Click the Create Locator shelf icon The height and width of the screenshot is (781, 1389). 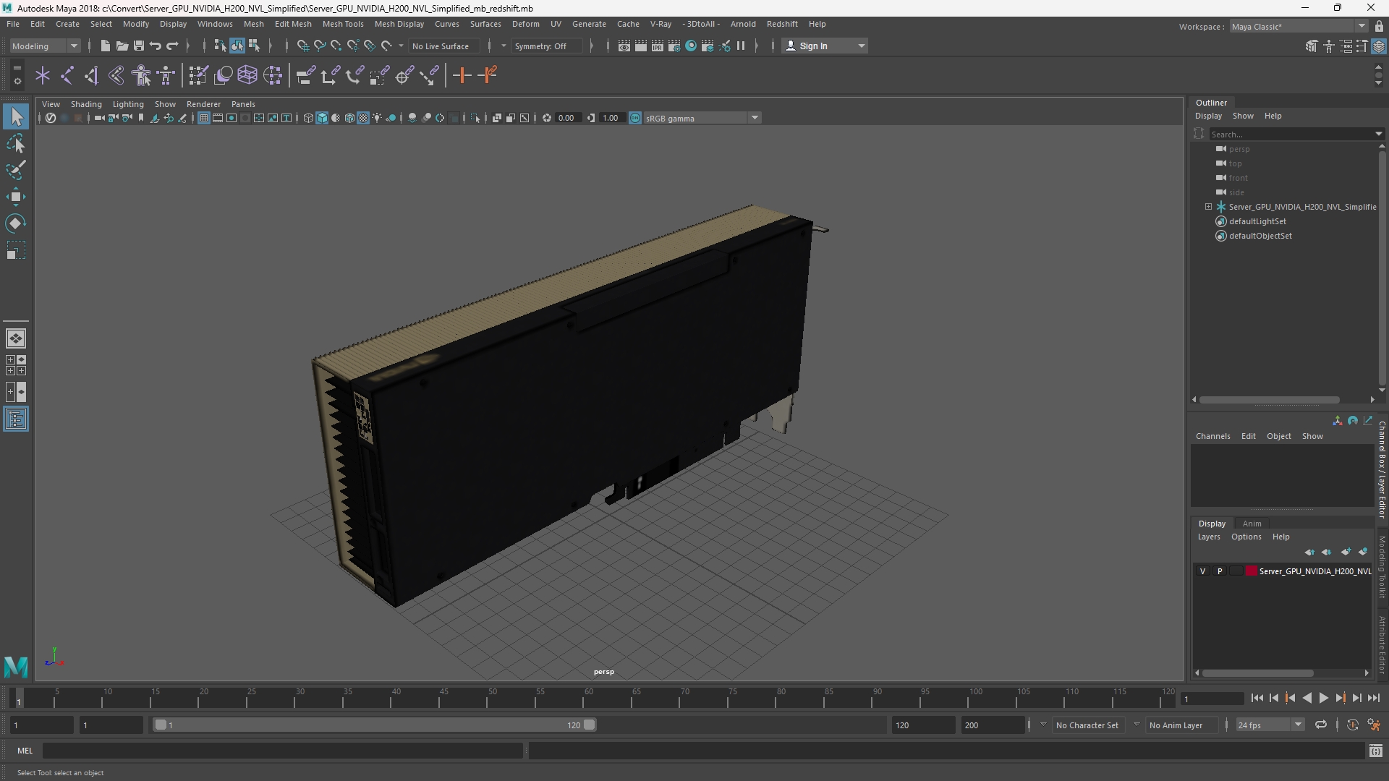[43, 75]
